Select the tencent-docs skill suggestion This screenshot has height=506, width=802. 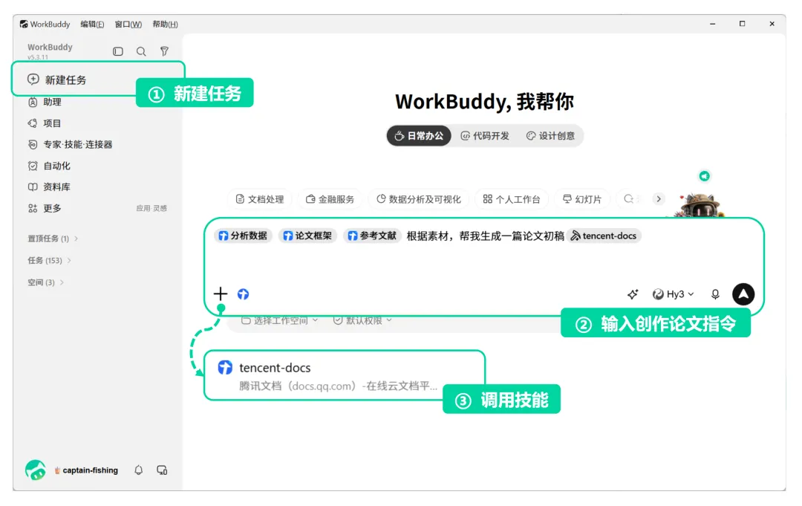(x=345, y=375)
